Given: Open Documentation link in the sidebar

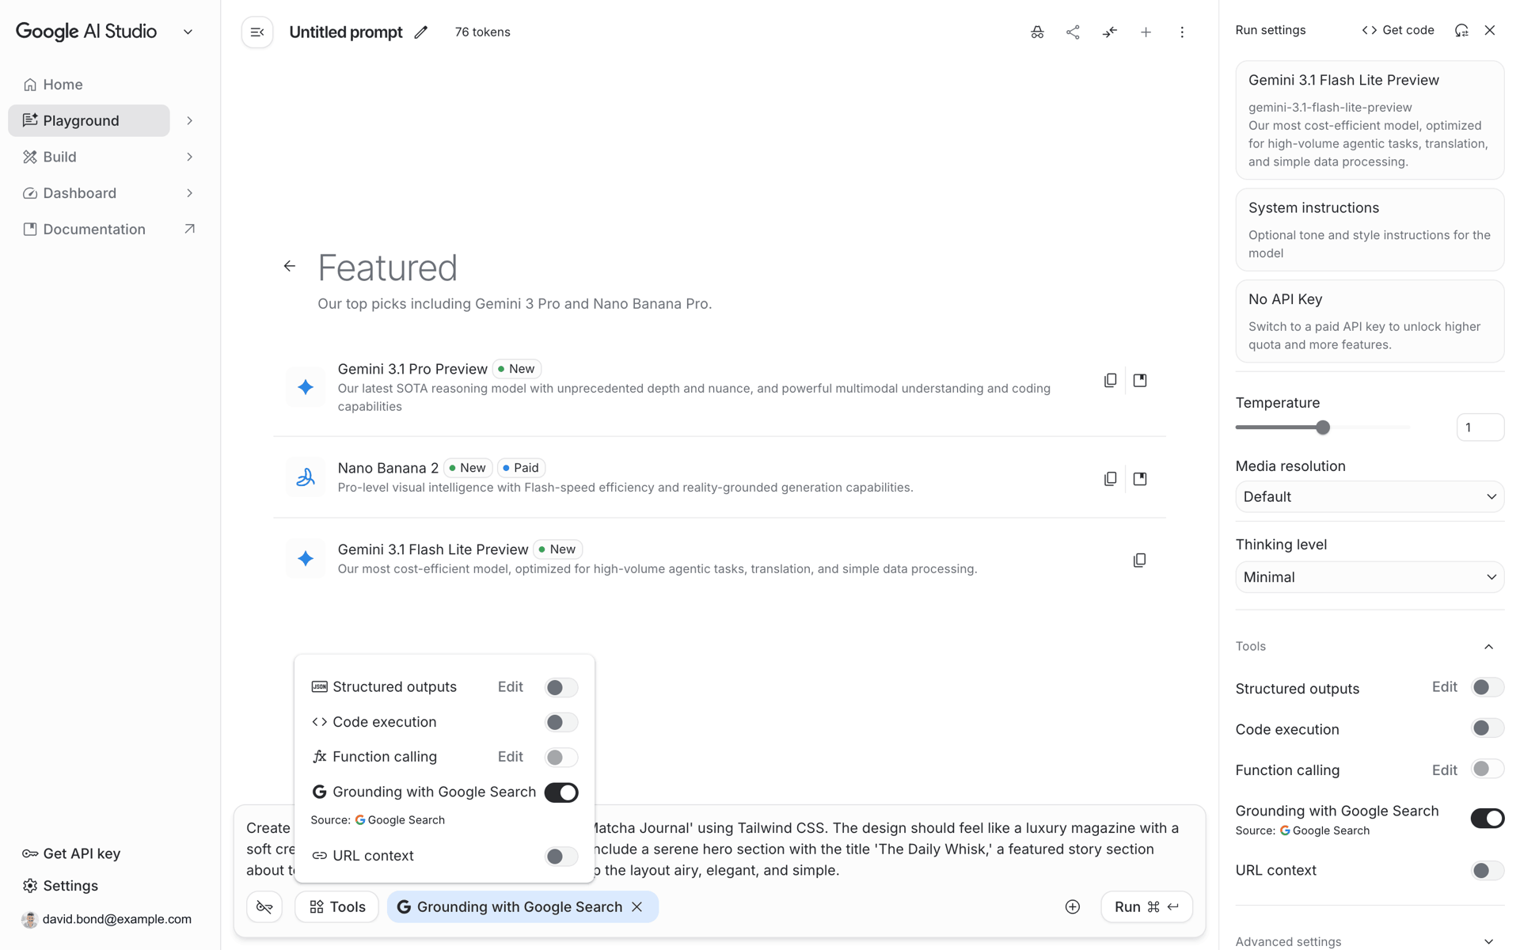Looking at the screenshot, I should [108, 230].
